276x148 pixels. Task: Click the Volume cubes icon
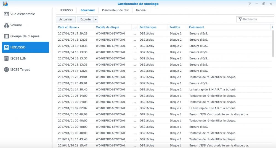6,25
